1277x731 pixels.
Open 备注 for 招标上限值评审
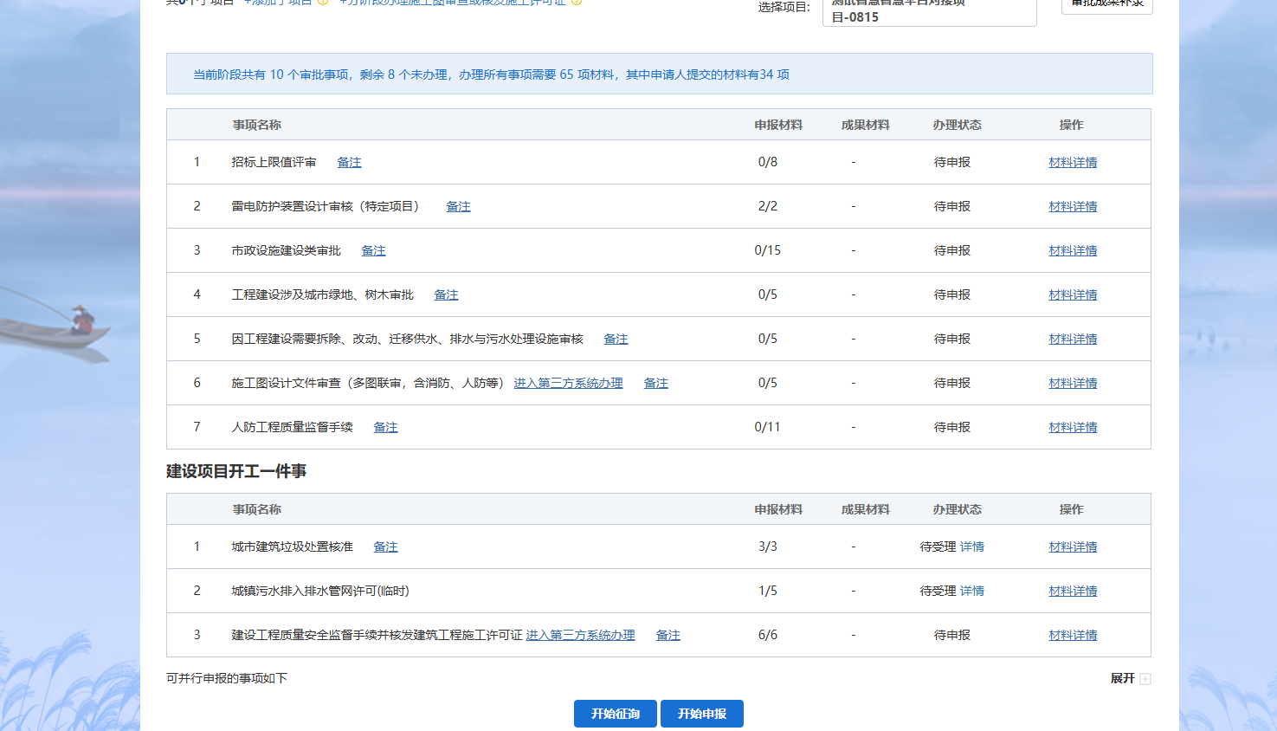tap(349, 163)
